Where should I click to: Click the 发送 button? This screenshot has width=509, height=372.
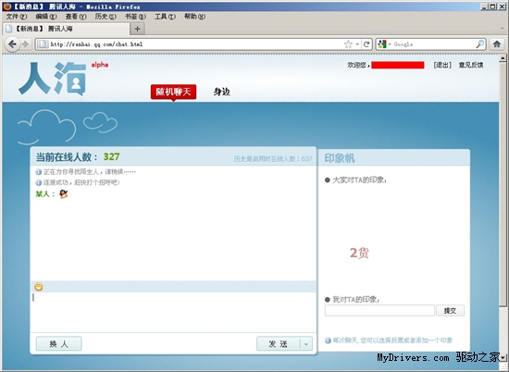[279, 344]
